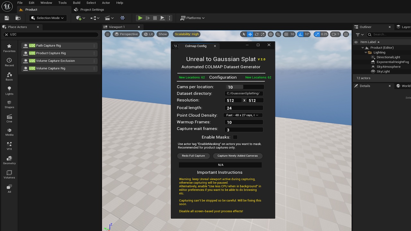Open the Edit menu

[x=31, y=3]
